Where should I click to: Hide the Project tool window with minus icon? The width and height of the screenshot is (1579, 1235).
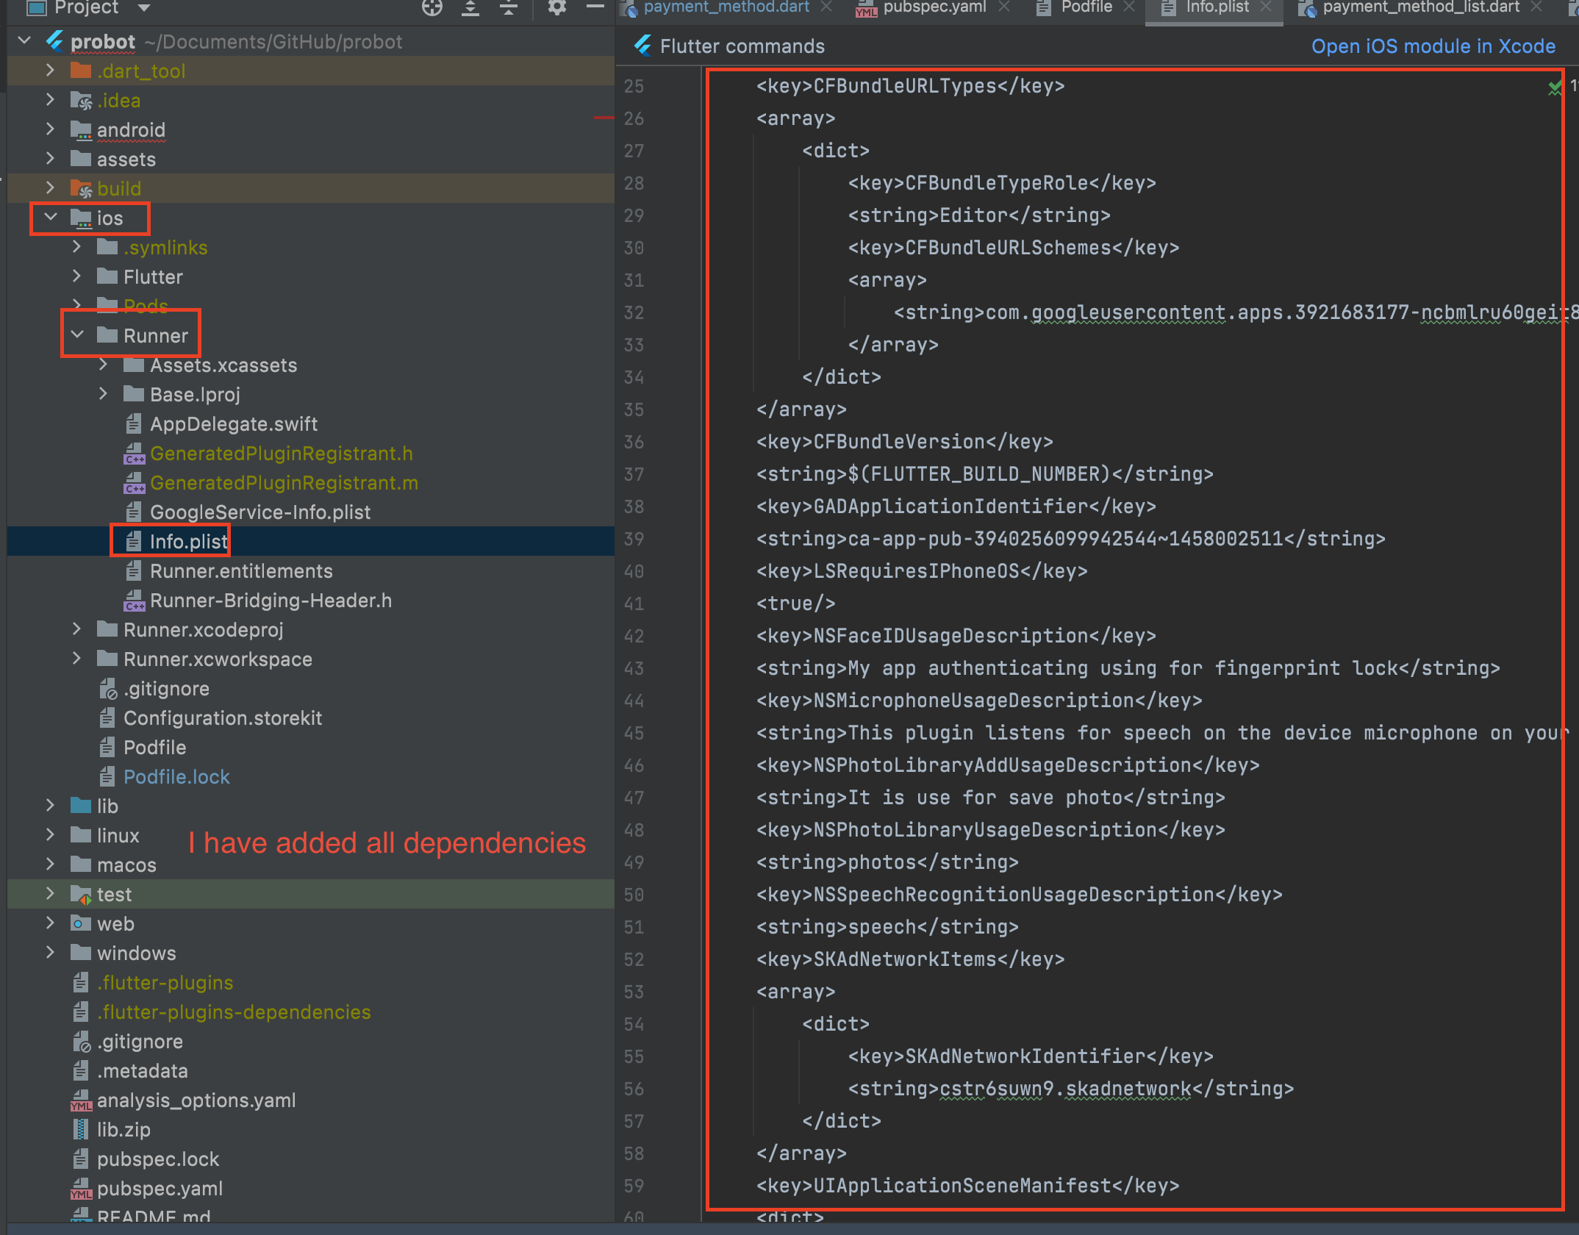click(x=595, y=7)
